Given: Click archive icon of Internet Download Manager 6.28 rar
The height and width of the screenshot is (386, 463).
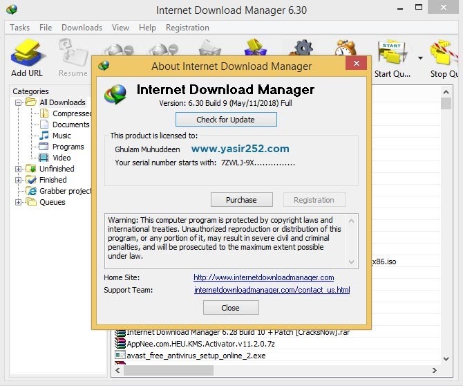Looking at the screenshot, I should point(120,333).
